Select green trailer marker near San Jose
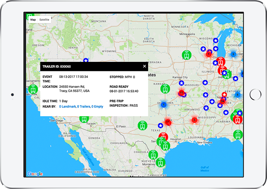Viewport: 267px width, 189px height. [x=33, y=89]
